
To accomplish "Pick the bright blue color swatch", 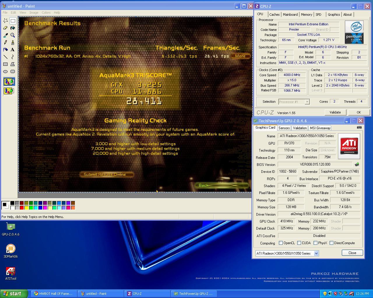I will point(41,207).
